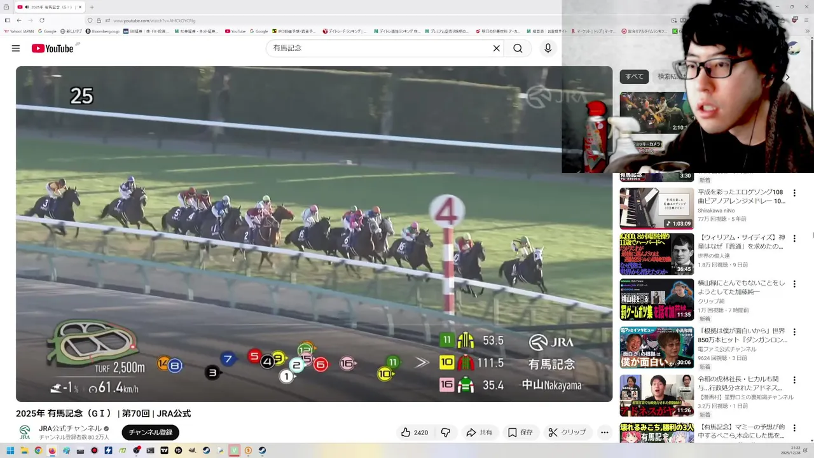This screenshot has width=814, height=458.
Task: Open the blue lightning-bolt taskbar app
Action: tap(108, 450)
